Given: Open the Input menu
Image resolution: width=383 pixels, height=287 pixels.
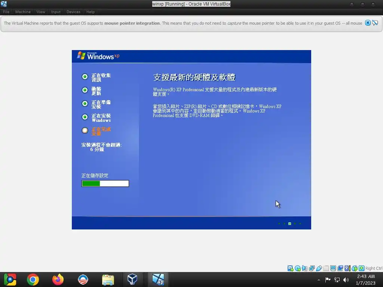Looking at the screenshot, I should (x=56, y=12).
